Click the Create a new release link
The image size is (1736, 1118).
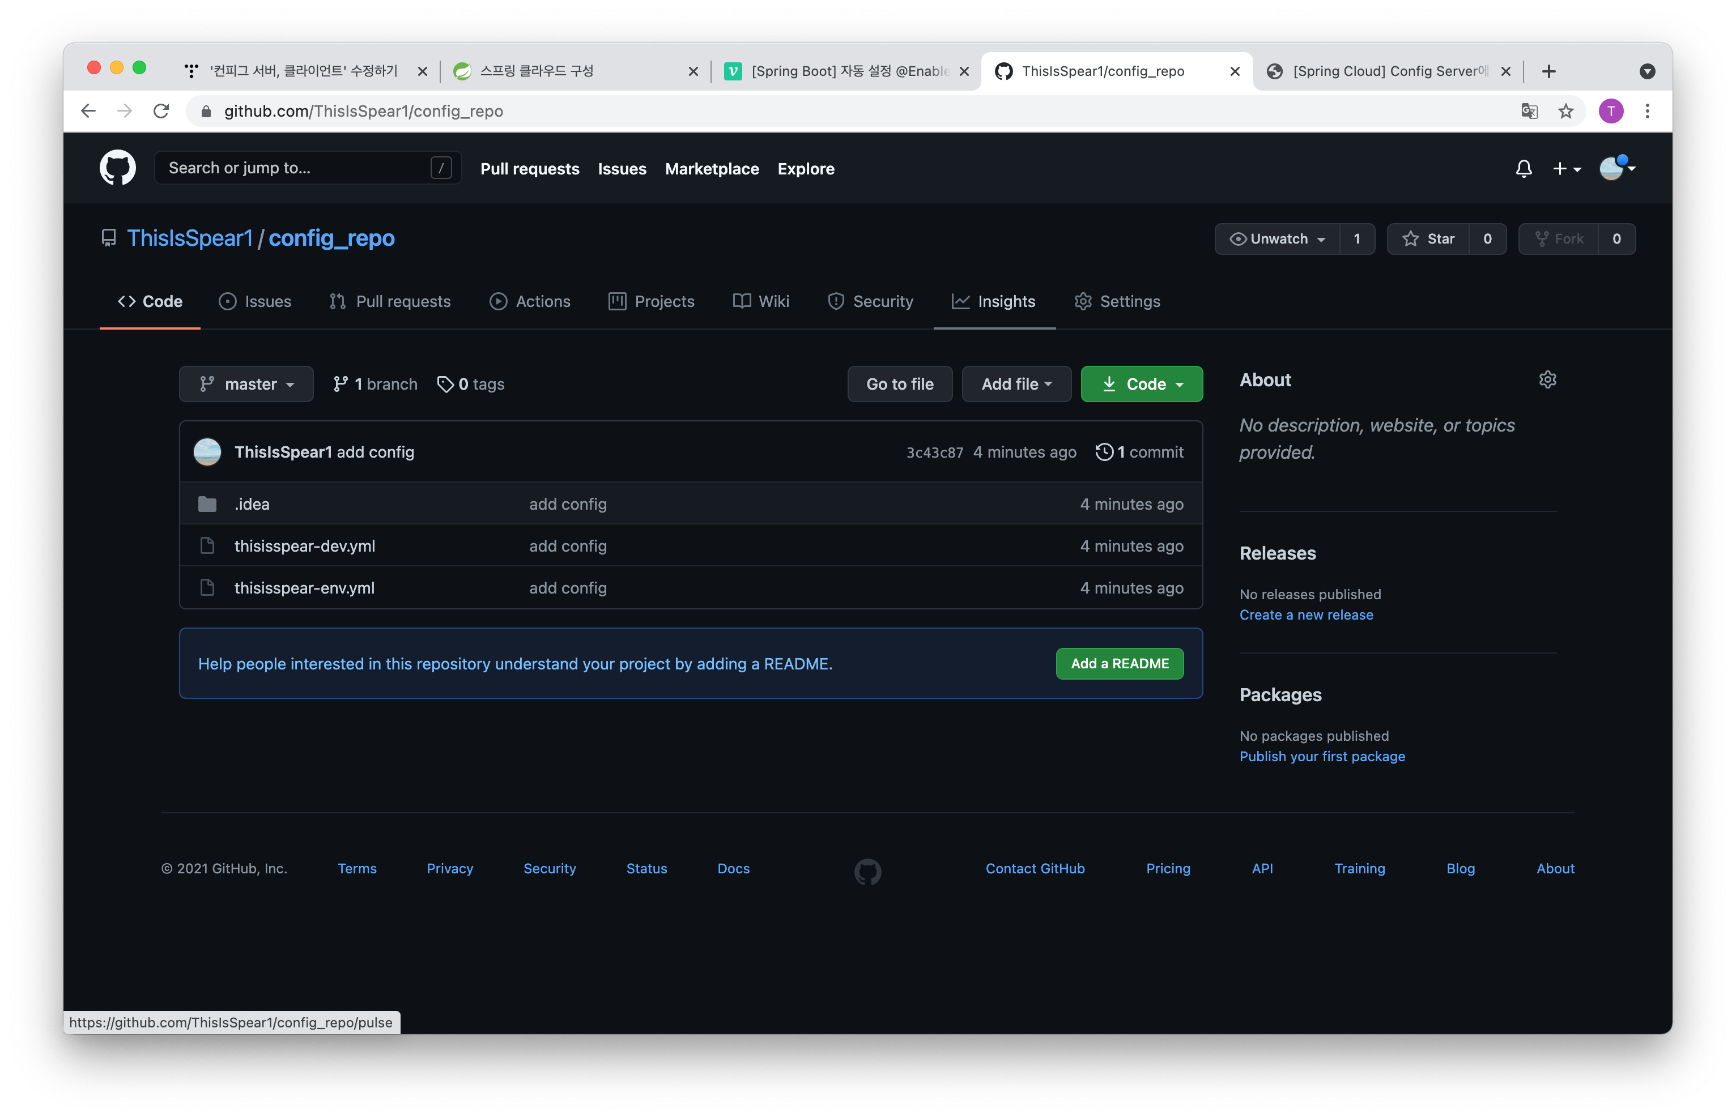point(1305,615)
